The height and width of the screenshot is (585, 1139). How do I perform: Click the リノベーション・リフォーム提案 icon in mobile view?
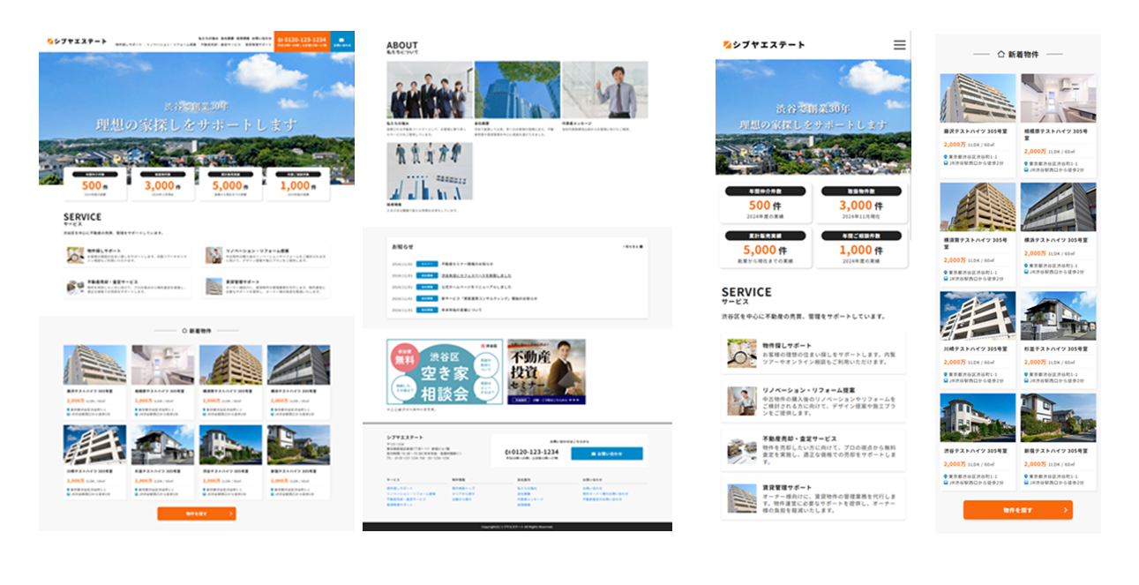(x=741, y=401)
